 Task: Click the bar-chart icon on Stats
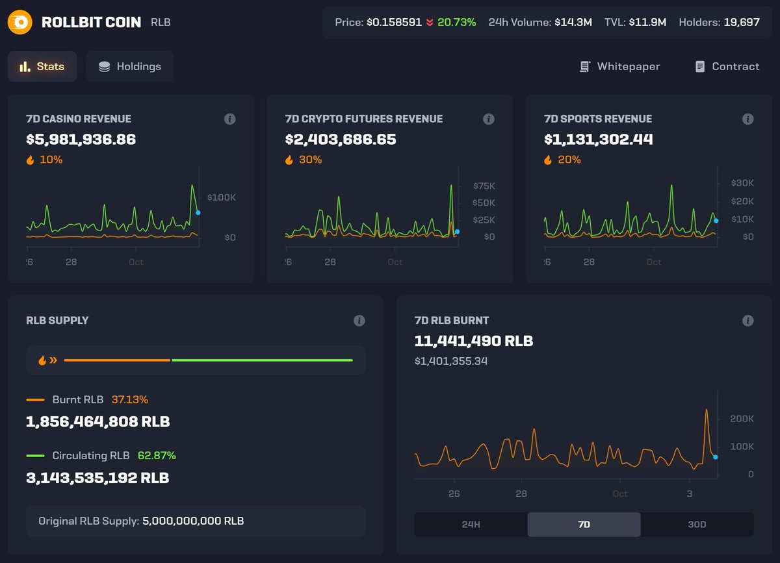(23, 66)
